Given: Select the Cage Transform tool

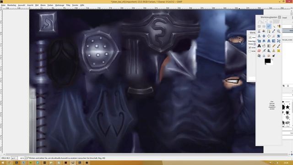Looking at the screenshot, I should click(x=278, y=41).
